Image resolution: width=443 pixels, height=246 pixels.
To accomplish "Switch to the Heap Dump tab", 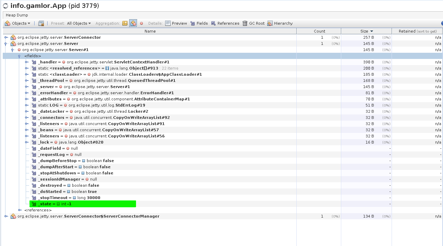I will [x=17, y=15].
